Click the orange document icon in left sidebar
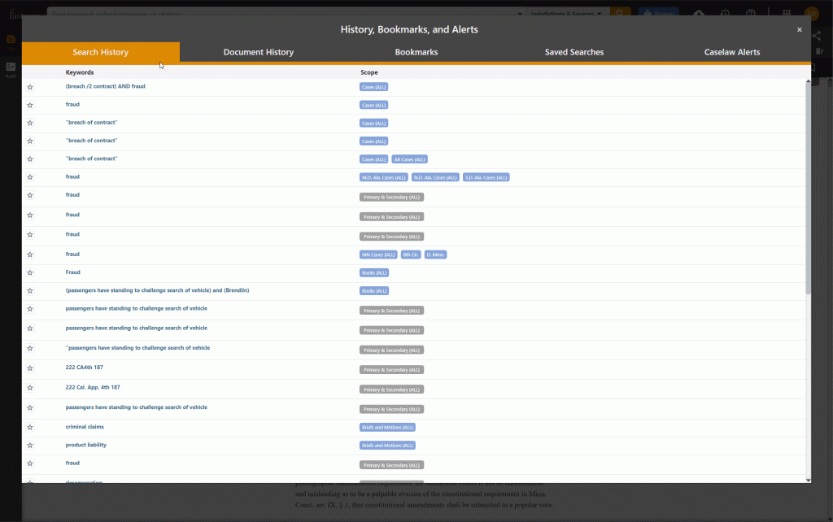Viewport: 833px width, 522px height. (11, 38)
